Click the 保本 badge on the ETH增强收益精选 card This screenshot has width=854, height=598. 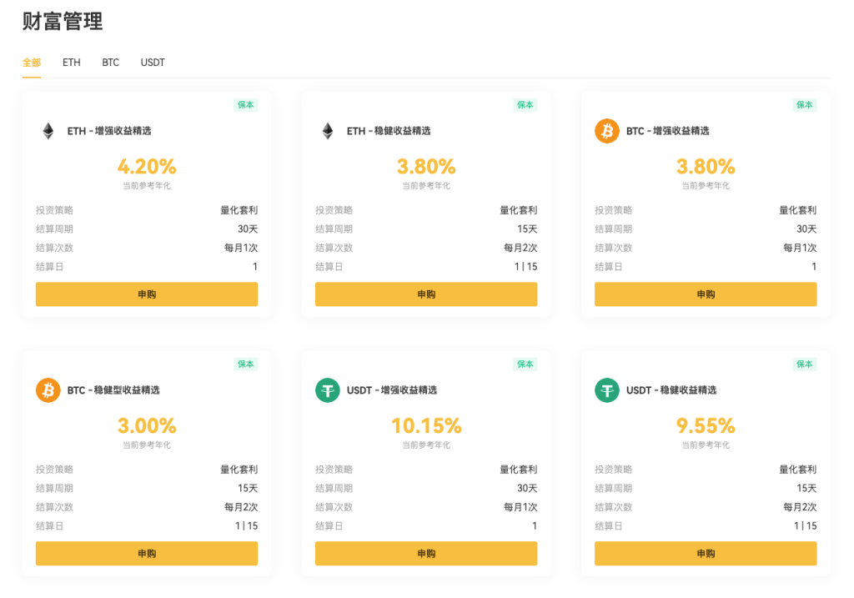[245, 105]
